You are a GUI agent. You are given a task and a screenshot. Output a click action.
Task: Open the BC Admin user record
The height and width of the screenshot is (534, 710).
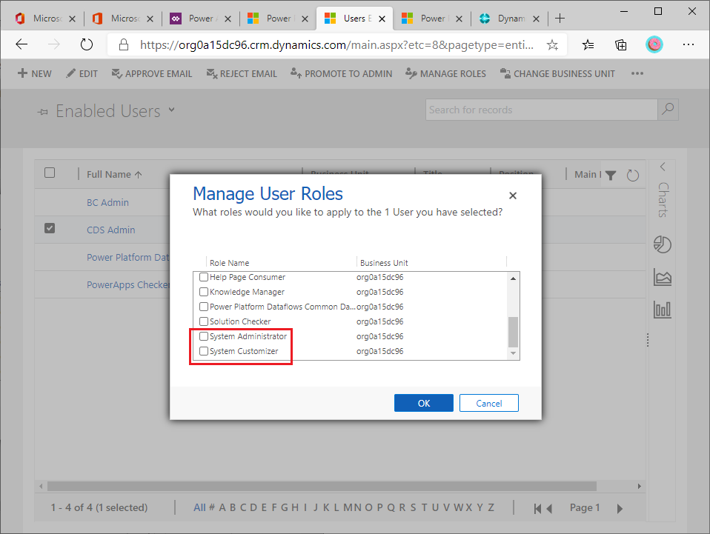pos(107,202)
